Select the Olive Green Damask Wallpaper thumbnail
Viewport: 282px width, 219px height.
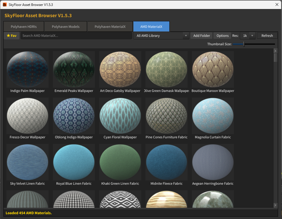(x=167, y=69)
